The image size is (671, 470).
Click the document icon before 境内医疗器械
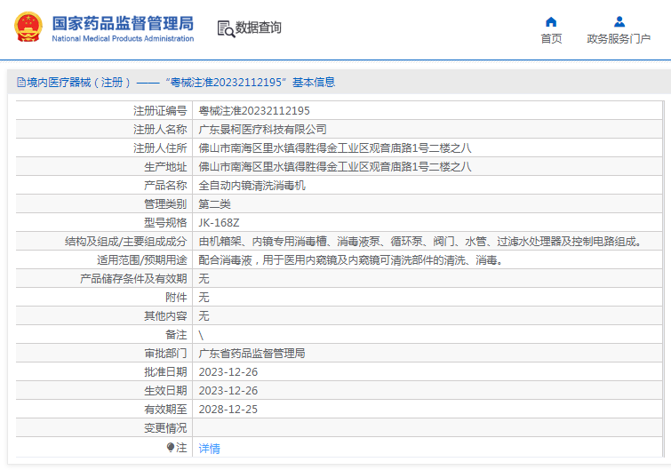pyautogui.click(x=21, y=82)
